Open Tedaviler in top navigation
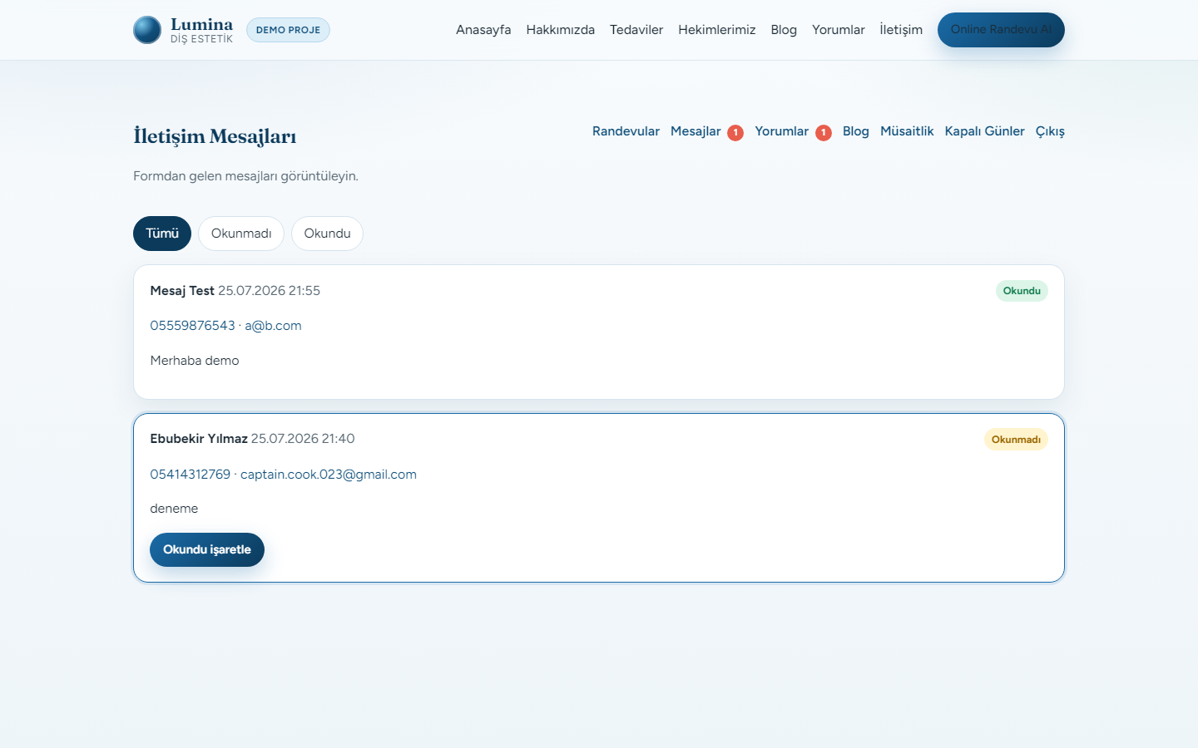 pyautogui.click(x=636, y=30)
